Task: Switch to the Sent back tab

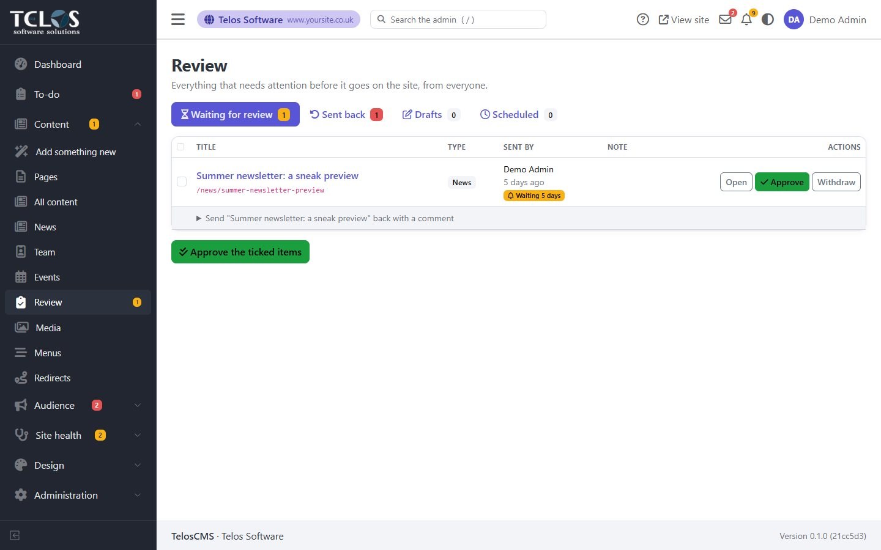Action: click(x=346, y=114)
